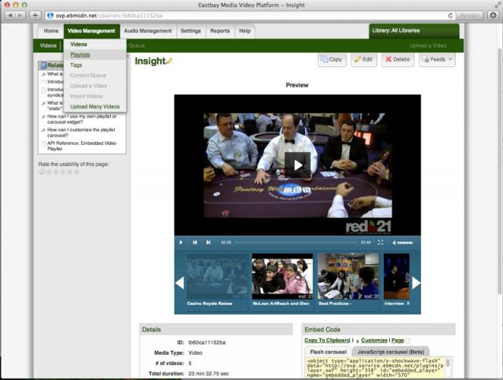Click the pencil icon next to Insight title
Image resolution: width=503 pixels, height=380 pixels.
click(x=170, y=61)
